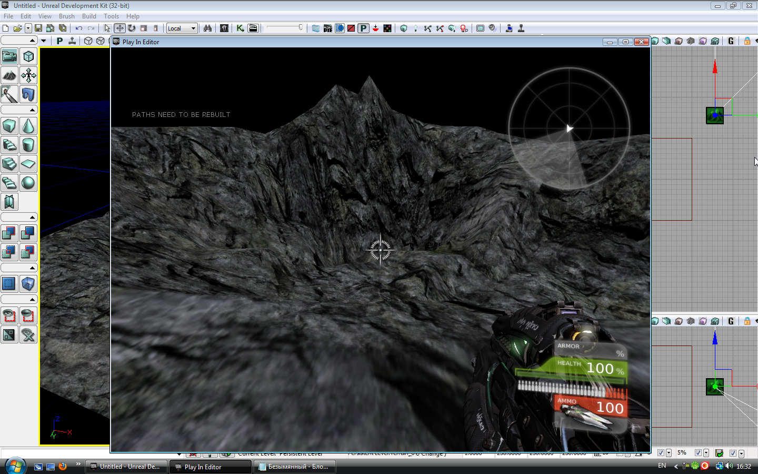Click the show selected only eye icon

click(9, 315)
